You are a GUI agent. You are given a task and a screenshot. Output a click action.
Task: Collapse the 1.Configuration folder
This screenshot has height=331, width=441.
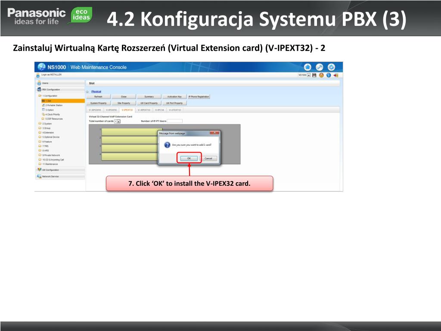tap(40, 96)
